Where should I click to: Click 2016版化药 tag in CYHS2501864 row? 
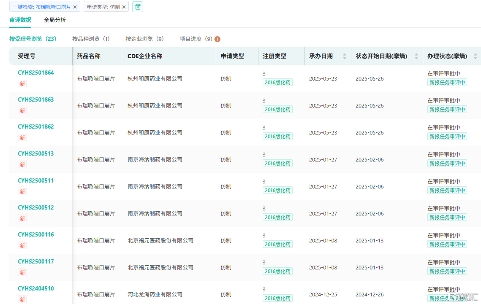(277, 82)
